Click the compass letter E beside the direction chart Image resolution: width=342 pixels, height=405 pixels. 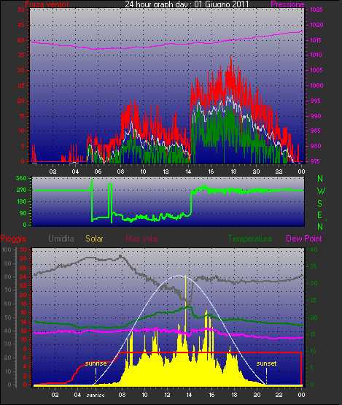tap(320, 215)
